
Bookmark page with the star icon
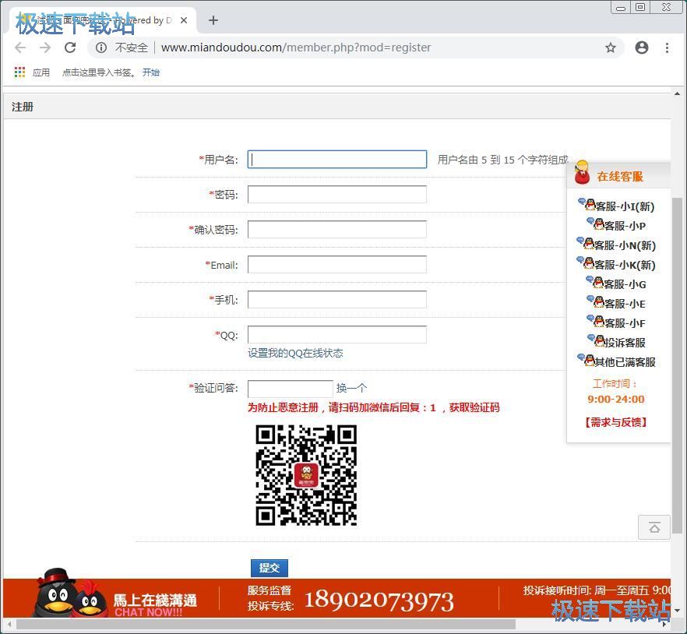(611, 48)
